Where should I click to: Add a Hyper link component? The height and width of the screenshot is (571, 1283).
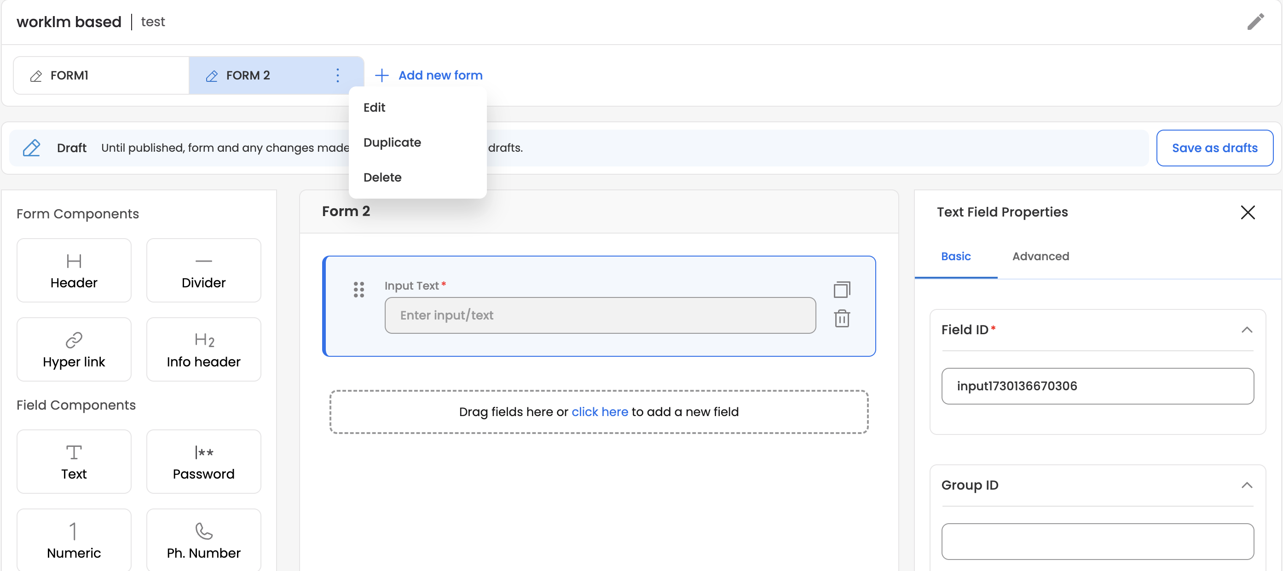(x=74, y=349)
